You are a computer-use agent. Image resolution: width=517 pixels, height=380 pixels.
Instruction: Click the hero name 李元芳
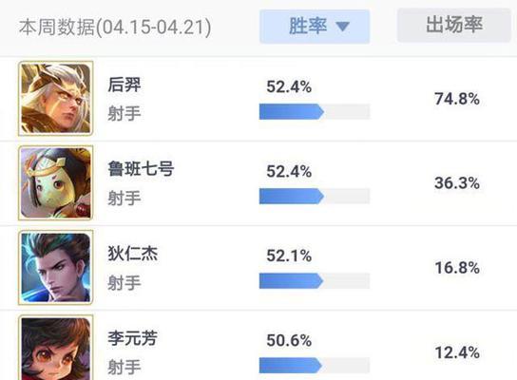132,338
